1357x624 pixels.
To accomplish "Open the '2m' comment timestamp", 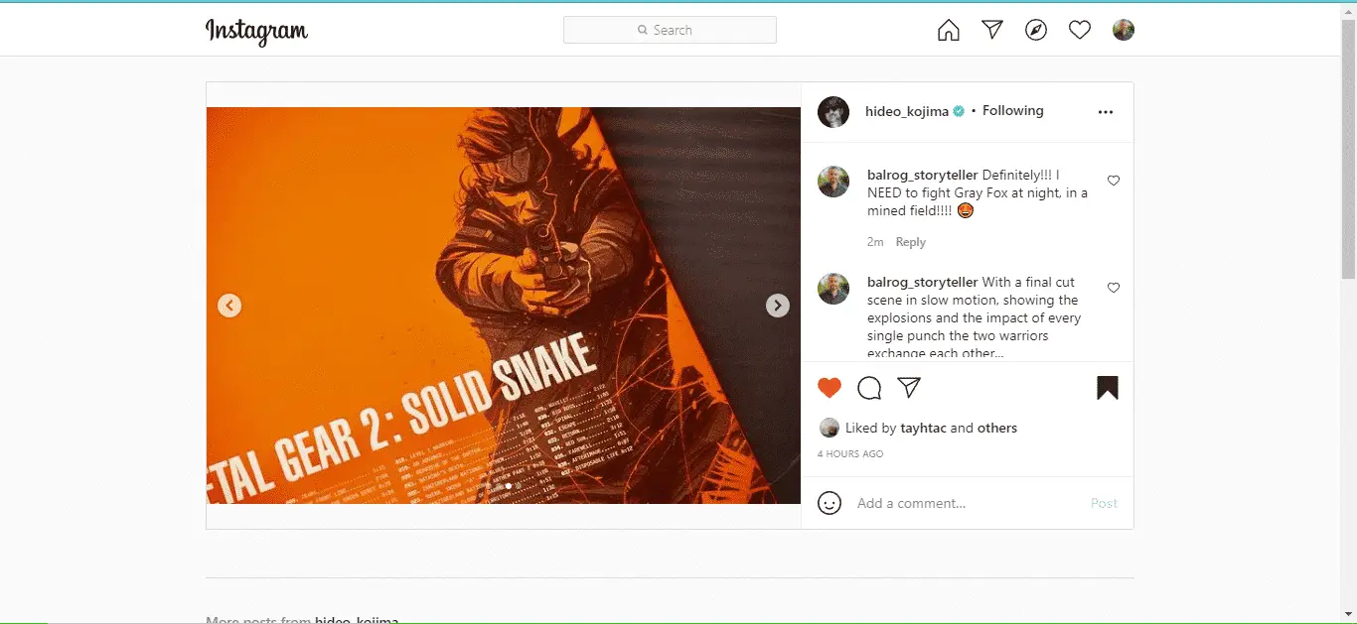I will tap(875, 242).
